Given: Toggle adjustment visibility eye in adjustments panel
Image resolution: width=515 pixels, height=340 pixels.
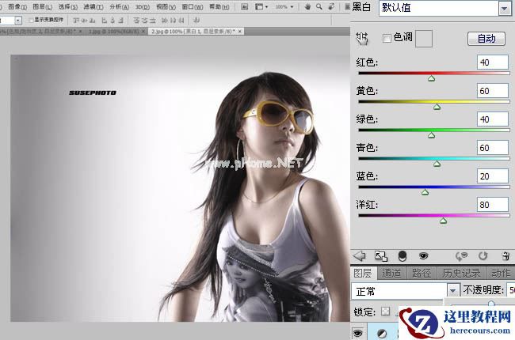Looking at the screenshot, I should pos(423,255).
